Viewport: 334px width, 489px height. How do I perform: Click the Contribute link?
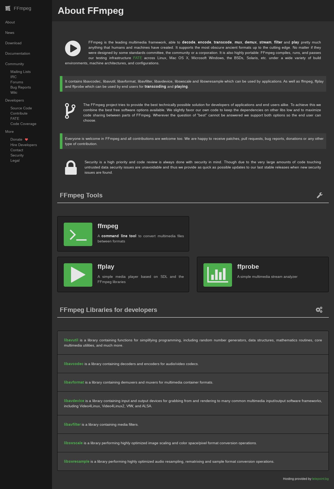[x=19, y=113]
